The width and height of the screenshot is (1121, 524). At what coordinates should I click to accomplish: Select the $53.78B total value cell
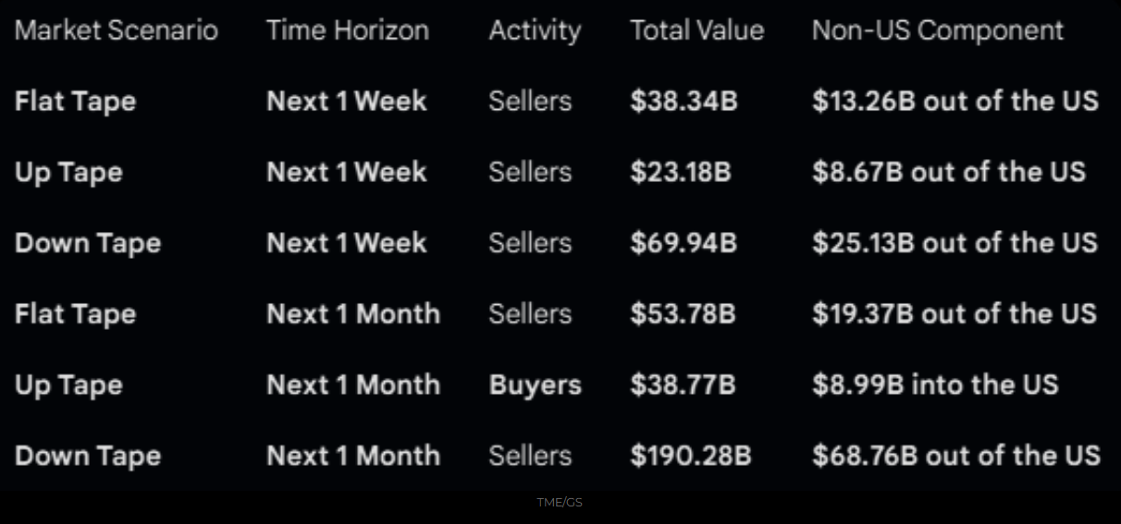(x=683, y=314)
